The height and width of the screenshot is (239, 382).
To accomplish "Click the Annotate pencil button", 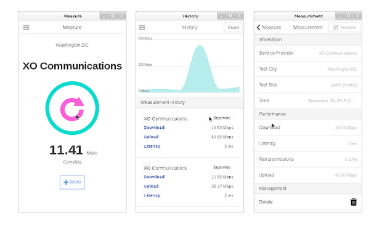I will [344, 27].
